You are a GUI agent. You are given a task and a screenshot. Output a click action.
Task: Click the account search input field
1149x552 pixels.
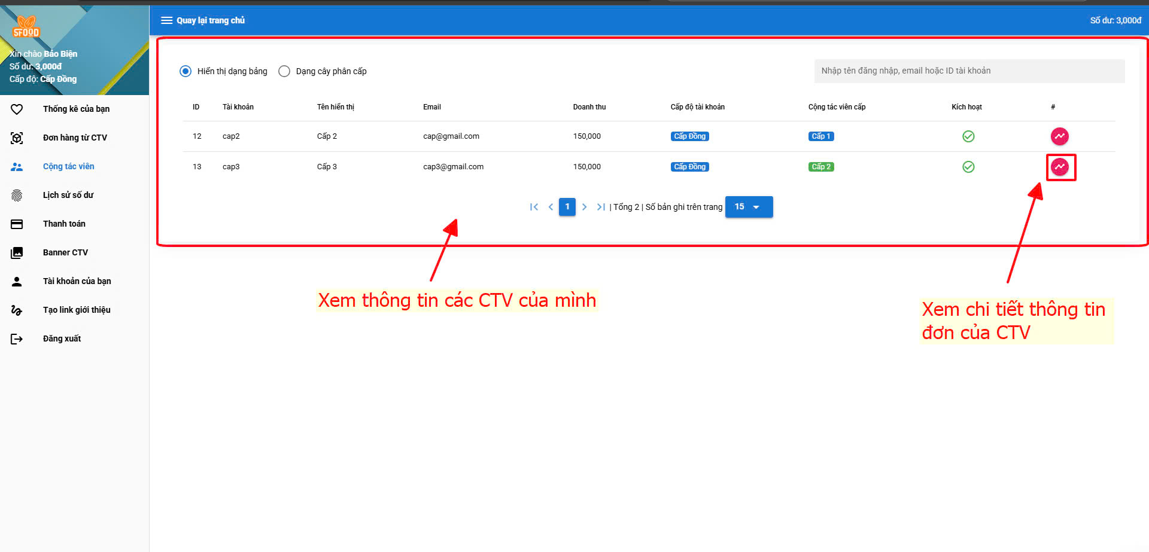pos(969,71)
